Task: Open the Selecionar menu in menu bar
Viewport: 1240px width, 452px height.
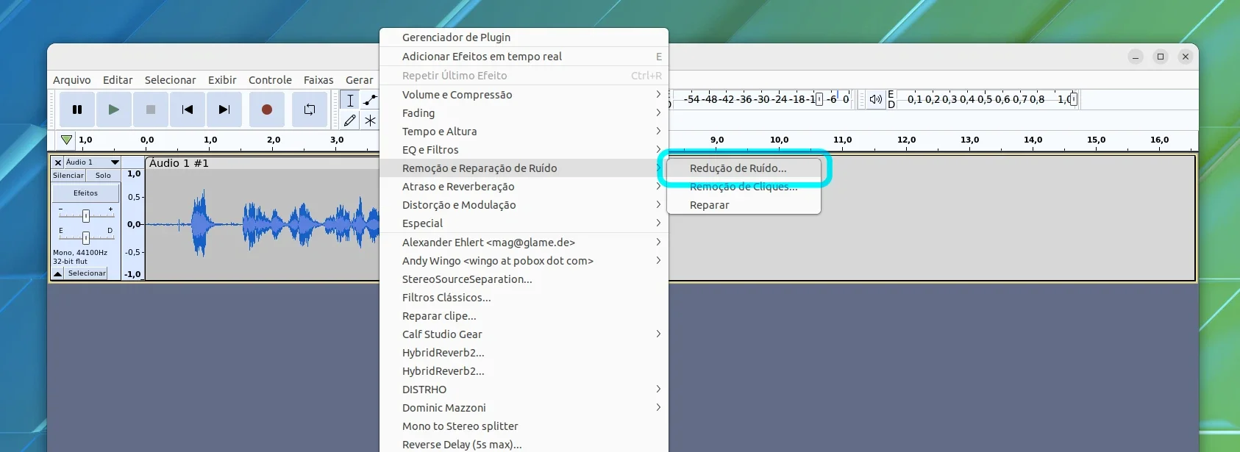Action: click(x=170, y=80)
